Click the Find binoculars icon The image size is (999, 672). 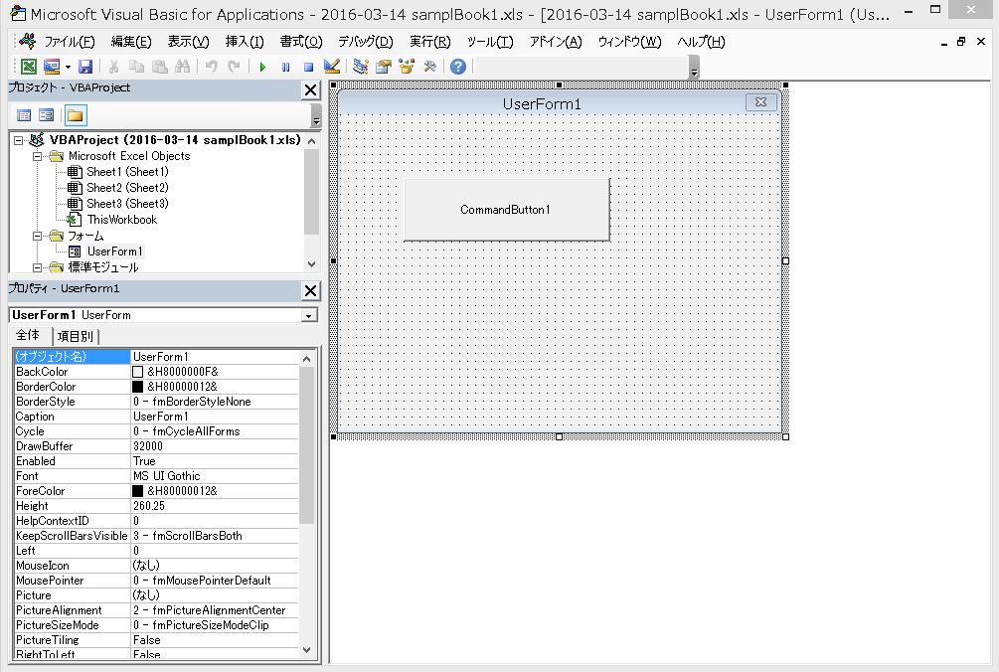tap(182, 67)
